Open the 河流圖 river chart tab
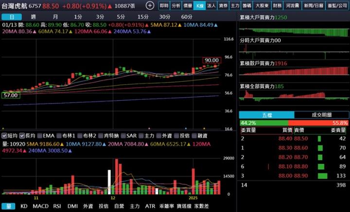Screen dimensions: 350x212 (x=293, y=6)
